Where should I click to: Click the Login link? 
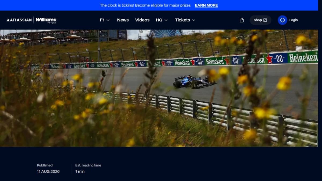point(293,20)
